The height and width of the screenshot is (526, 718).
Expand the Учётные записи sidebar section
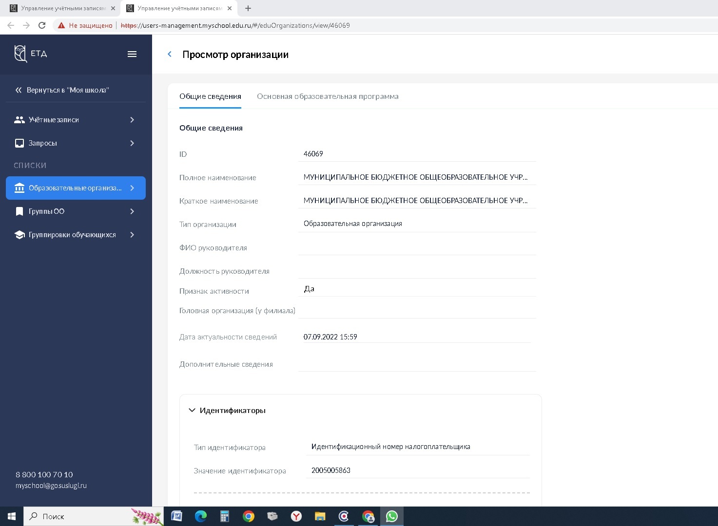76,120
